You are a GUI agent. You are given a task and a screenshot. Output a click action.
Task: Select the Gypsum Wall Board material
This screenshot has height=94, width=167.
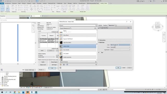tap(78, 39)
